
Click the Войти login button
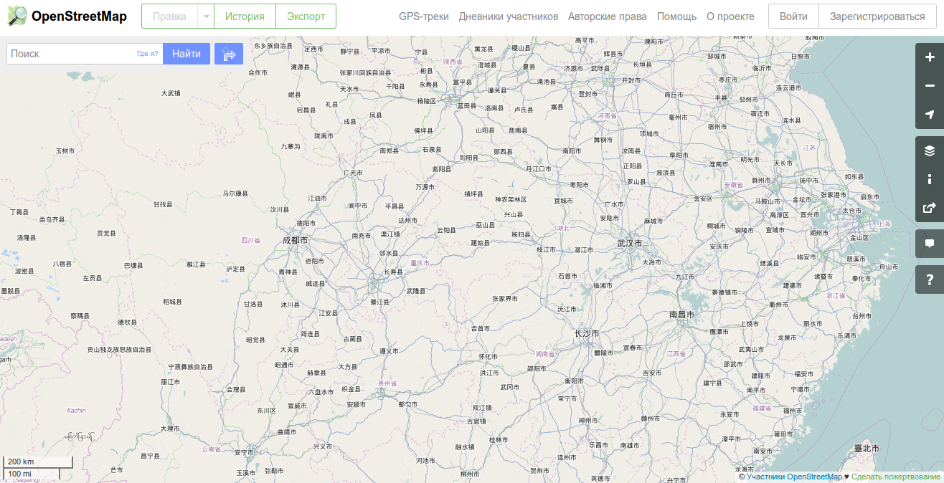793,16
